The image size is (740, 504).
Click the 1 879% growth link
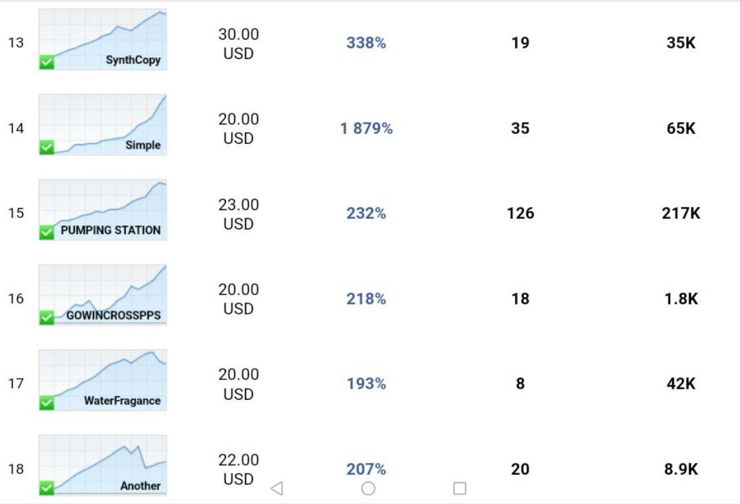[x=366, y=129]
